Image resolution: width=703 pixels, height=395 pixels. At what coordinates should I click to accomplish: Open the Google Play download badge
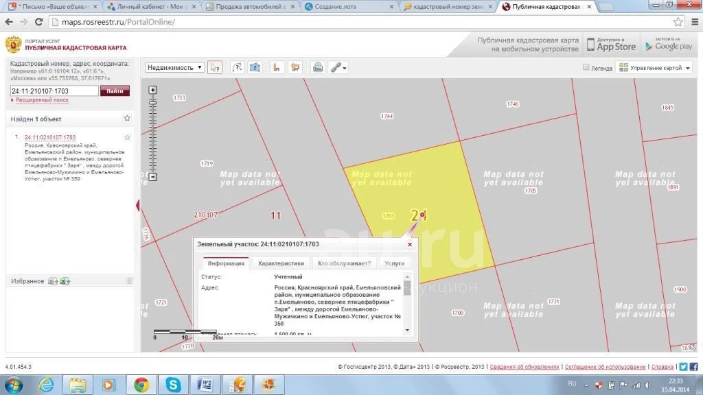(x=669, y=45)
